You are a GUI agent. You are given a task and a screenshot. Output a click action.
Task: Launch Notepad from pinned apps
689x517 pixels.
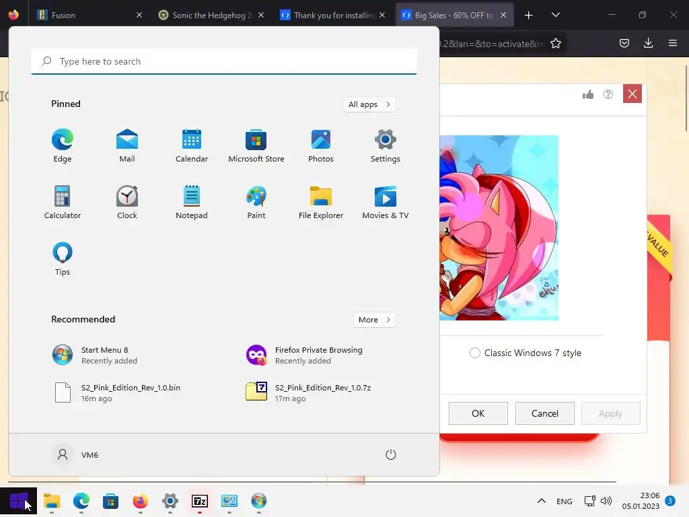[192, 202]
